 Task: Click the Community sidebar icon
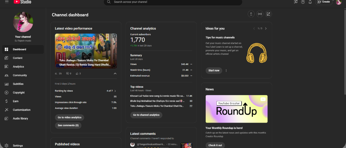click(x=6, y=75)
